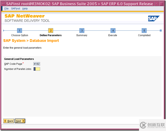166x131 pixels.
Task: Go back with the Back button
Action: point(9,121)
